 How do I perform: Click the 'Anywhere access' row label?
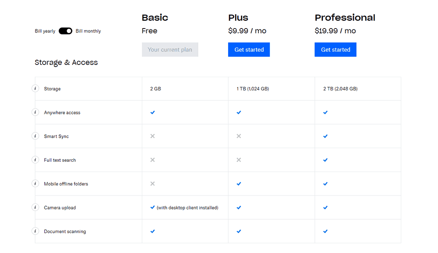[62, 112]
